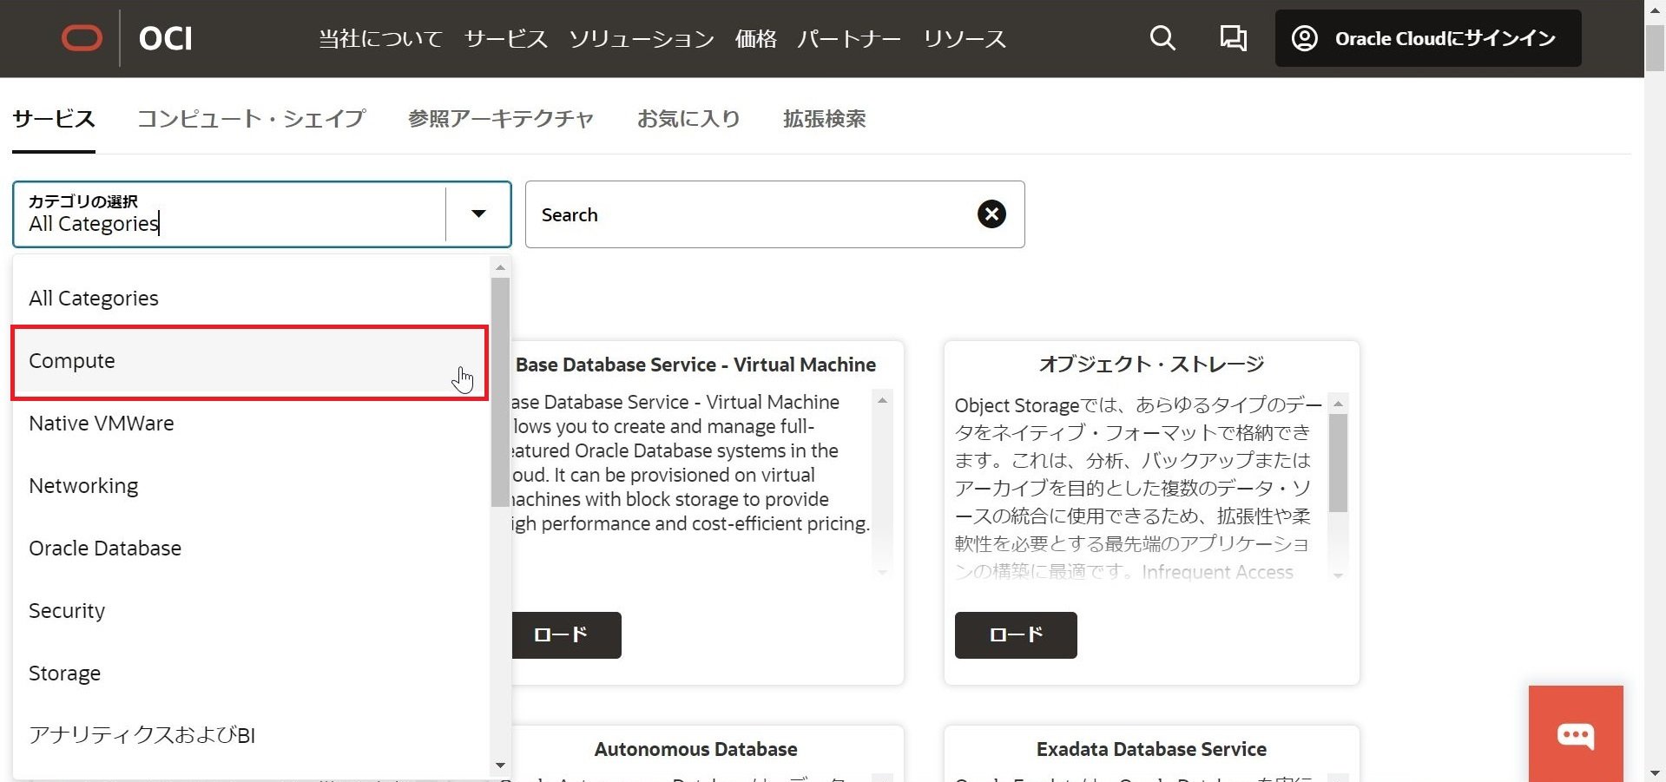This screenshot has height=782, width=1666.
Task: Collapse the category dropdown arrow
Action: pyautogui.click(x=478, y=214)
